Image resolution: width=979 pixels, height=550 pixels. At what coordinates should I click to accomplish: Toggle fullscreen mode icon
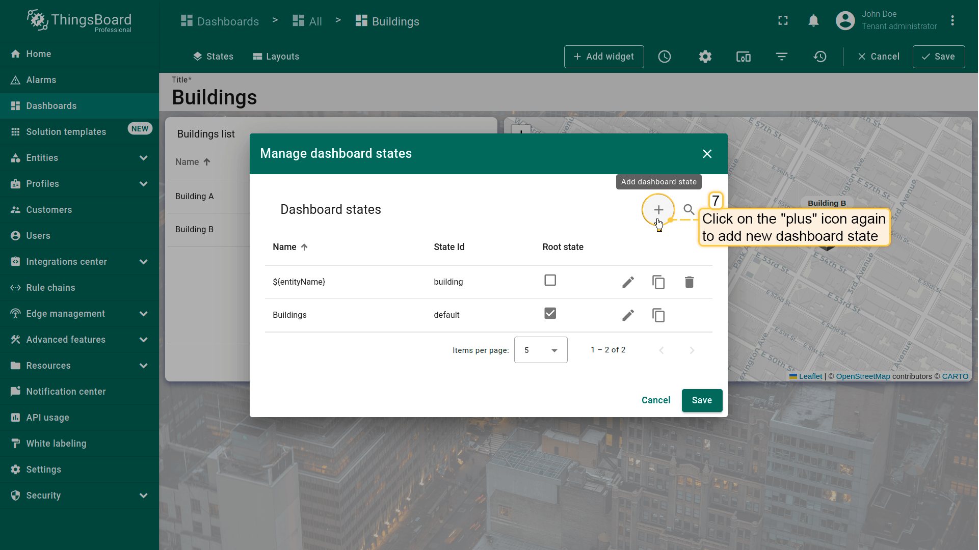point(783,21)
